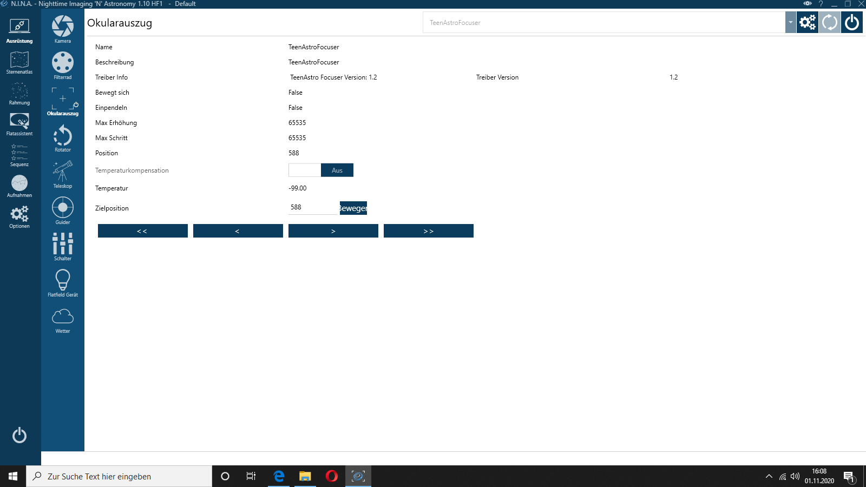Viewport: 866px width, 487px height.
Task: Open the Rotator equipment page
Action: tap(63, 138)
